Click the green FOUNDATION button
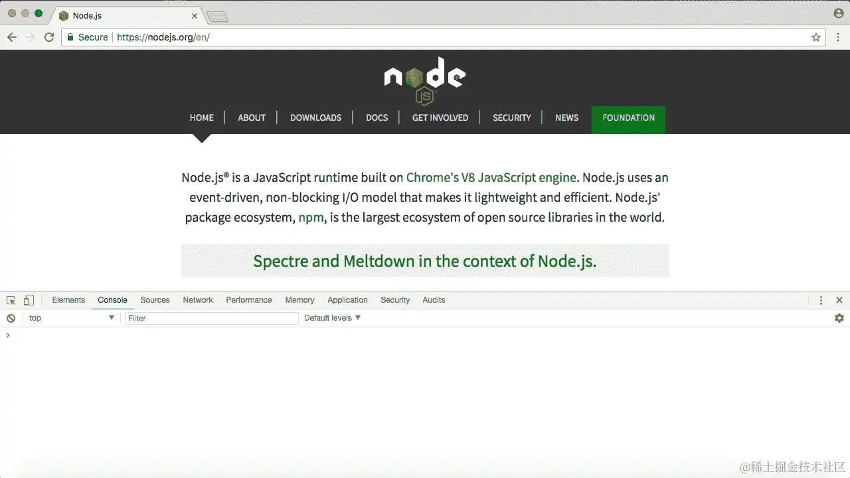This screenshot has width=850, height=478. point(628,119)
